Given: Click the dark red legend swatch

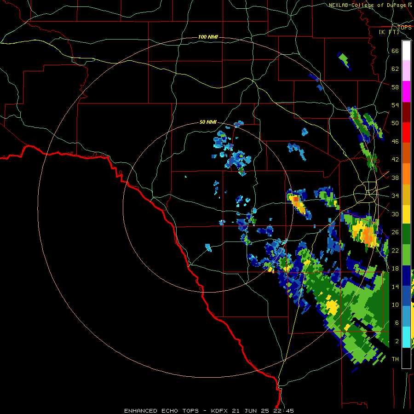Looking at the screenshot, I should (x=406, y=112).
